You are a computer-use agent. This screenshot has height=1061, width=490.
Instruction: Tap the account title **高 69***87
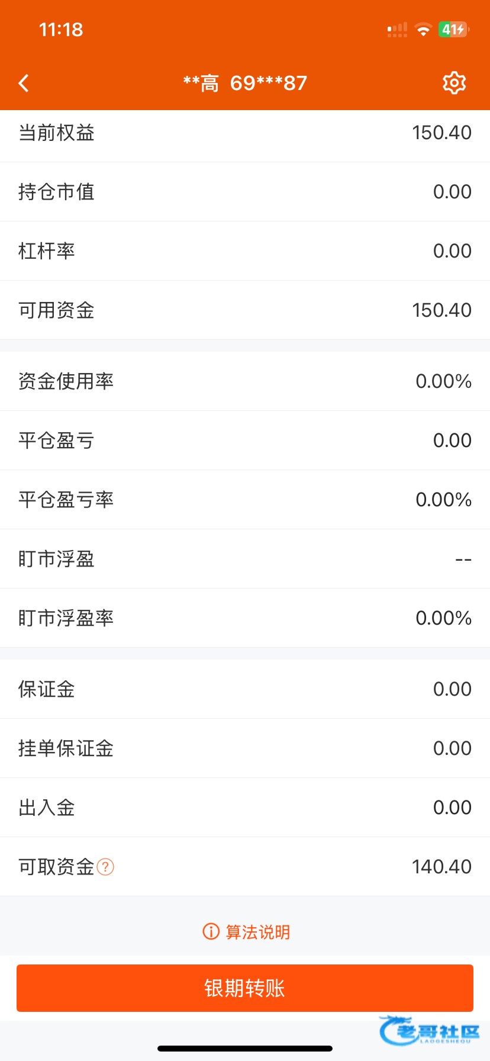pos(245,83)
